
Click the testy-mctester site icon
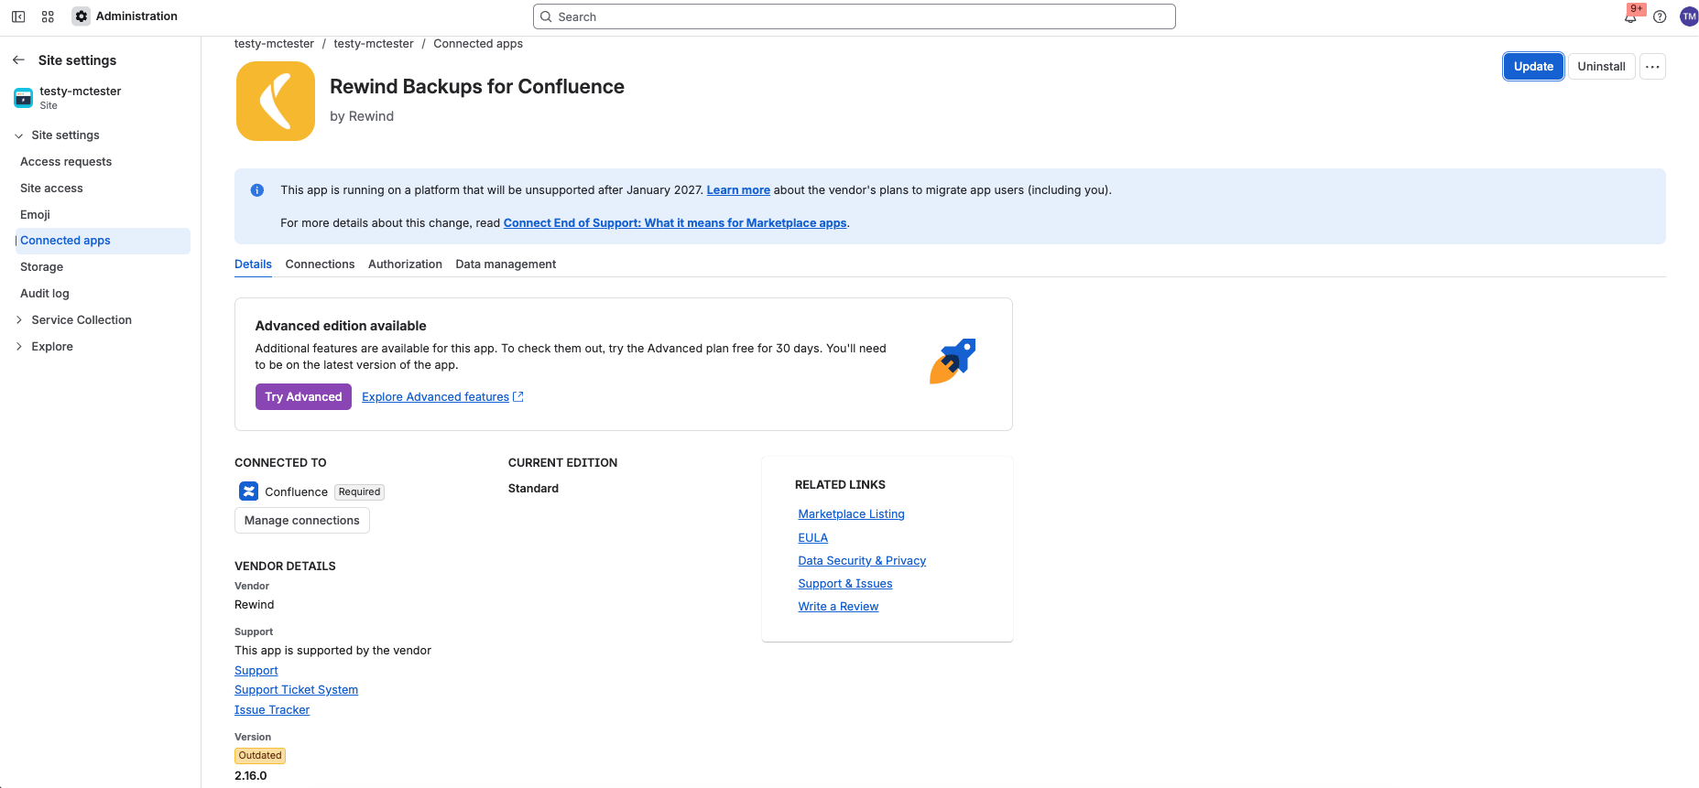(24, 98)
